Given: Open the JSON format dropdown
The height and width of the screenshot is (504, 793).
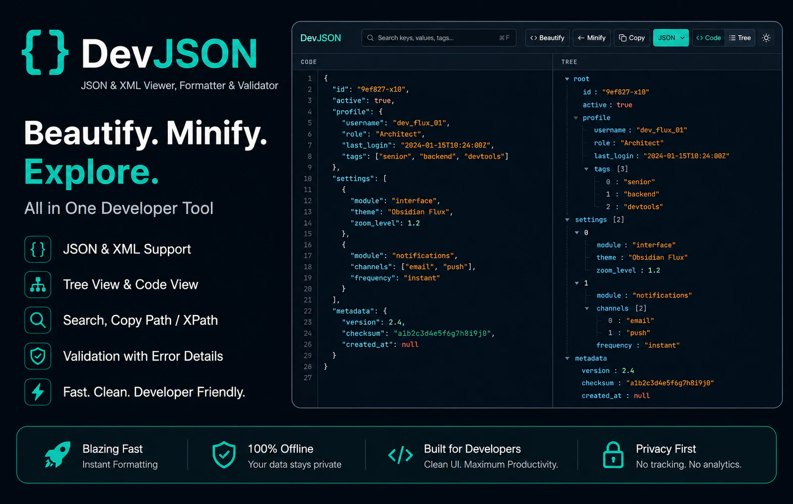Looking at the screenshot, I should point(671,38).
